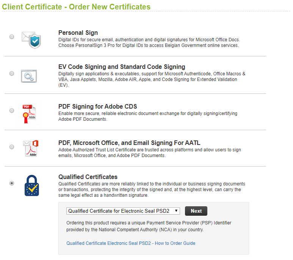Viewport: 293px width, 260px height.
Task: Click the PSP Identifier requirement note text
Action: (149, 226)
